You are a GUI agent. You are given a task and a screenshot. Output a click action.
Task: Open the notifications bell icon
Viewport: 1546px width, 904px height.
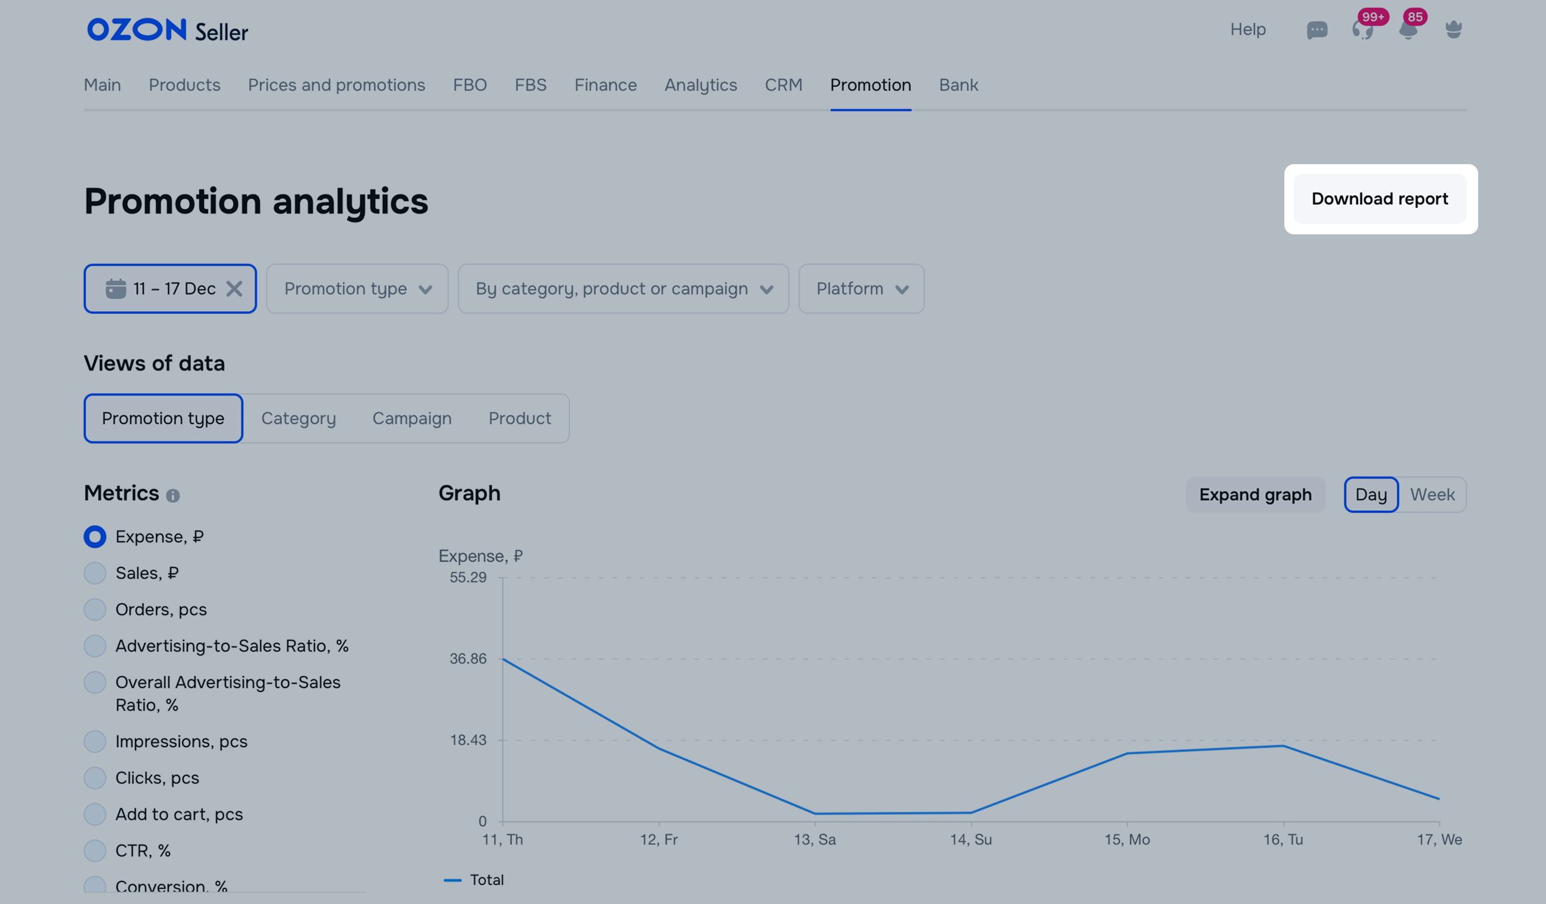1408,30
